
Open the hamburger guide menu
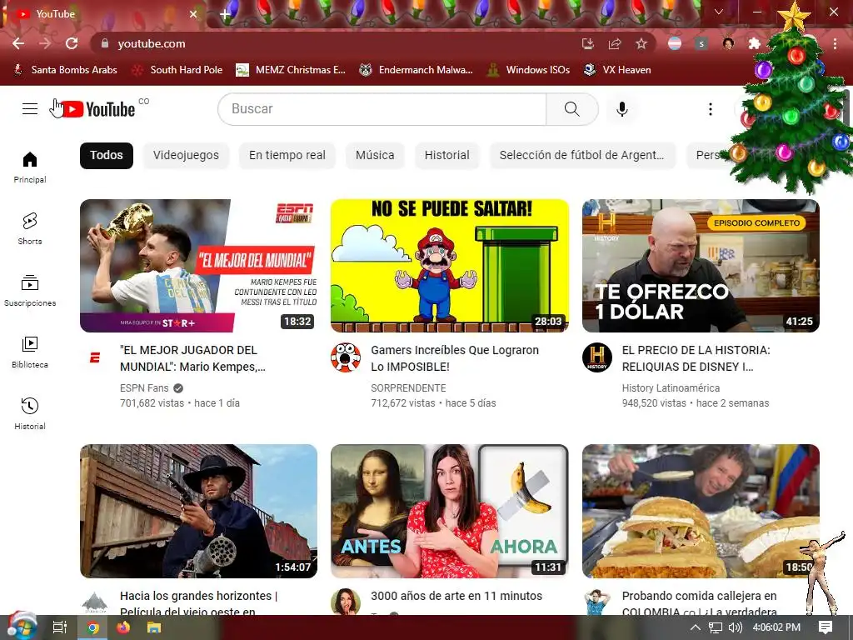click(x=30, y=109)
